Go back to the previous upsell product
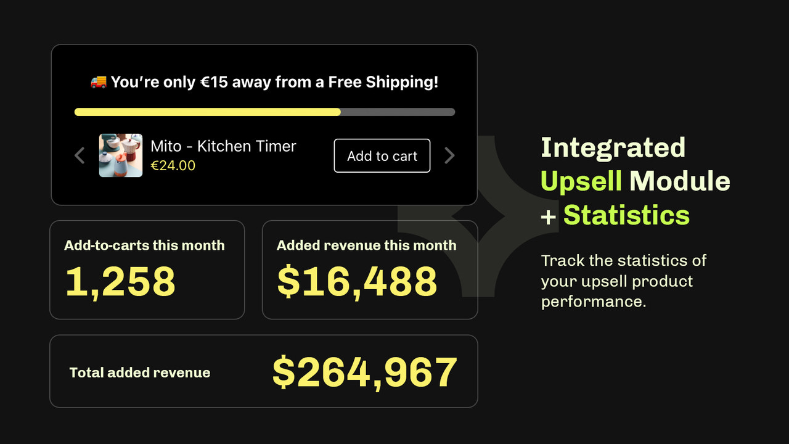The width and height of the screenshot is (789, 444). [79, 155]
